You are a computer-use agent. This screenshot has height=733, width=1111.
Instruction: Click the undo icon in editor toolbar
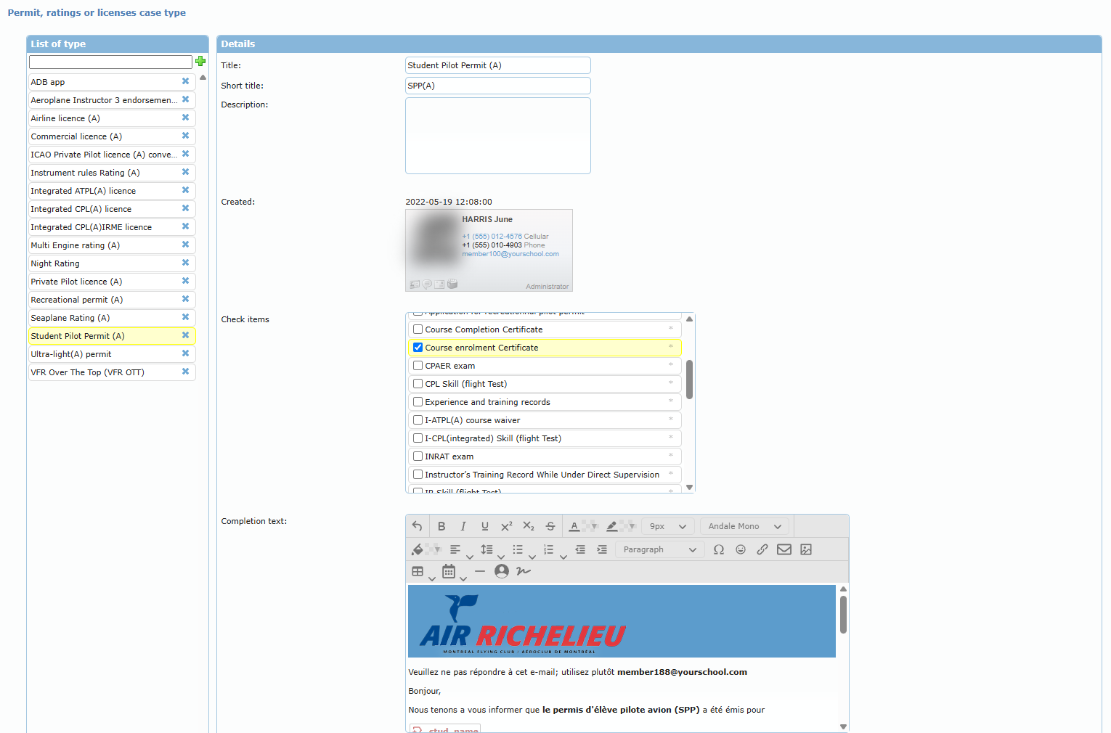(417, 526)
